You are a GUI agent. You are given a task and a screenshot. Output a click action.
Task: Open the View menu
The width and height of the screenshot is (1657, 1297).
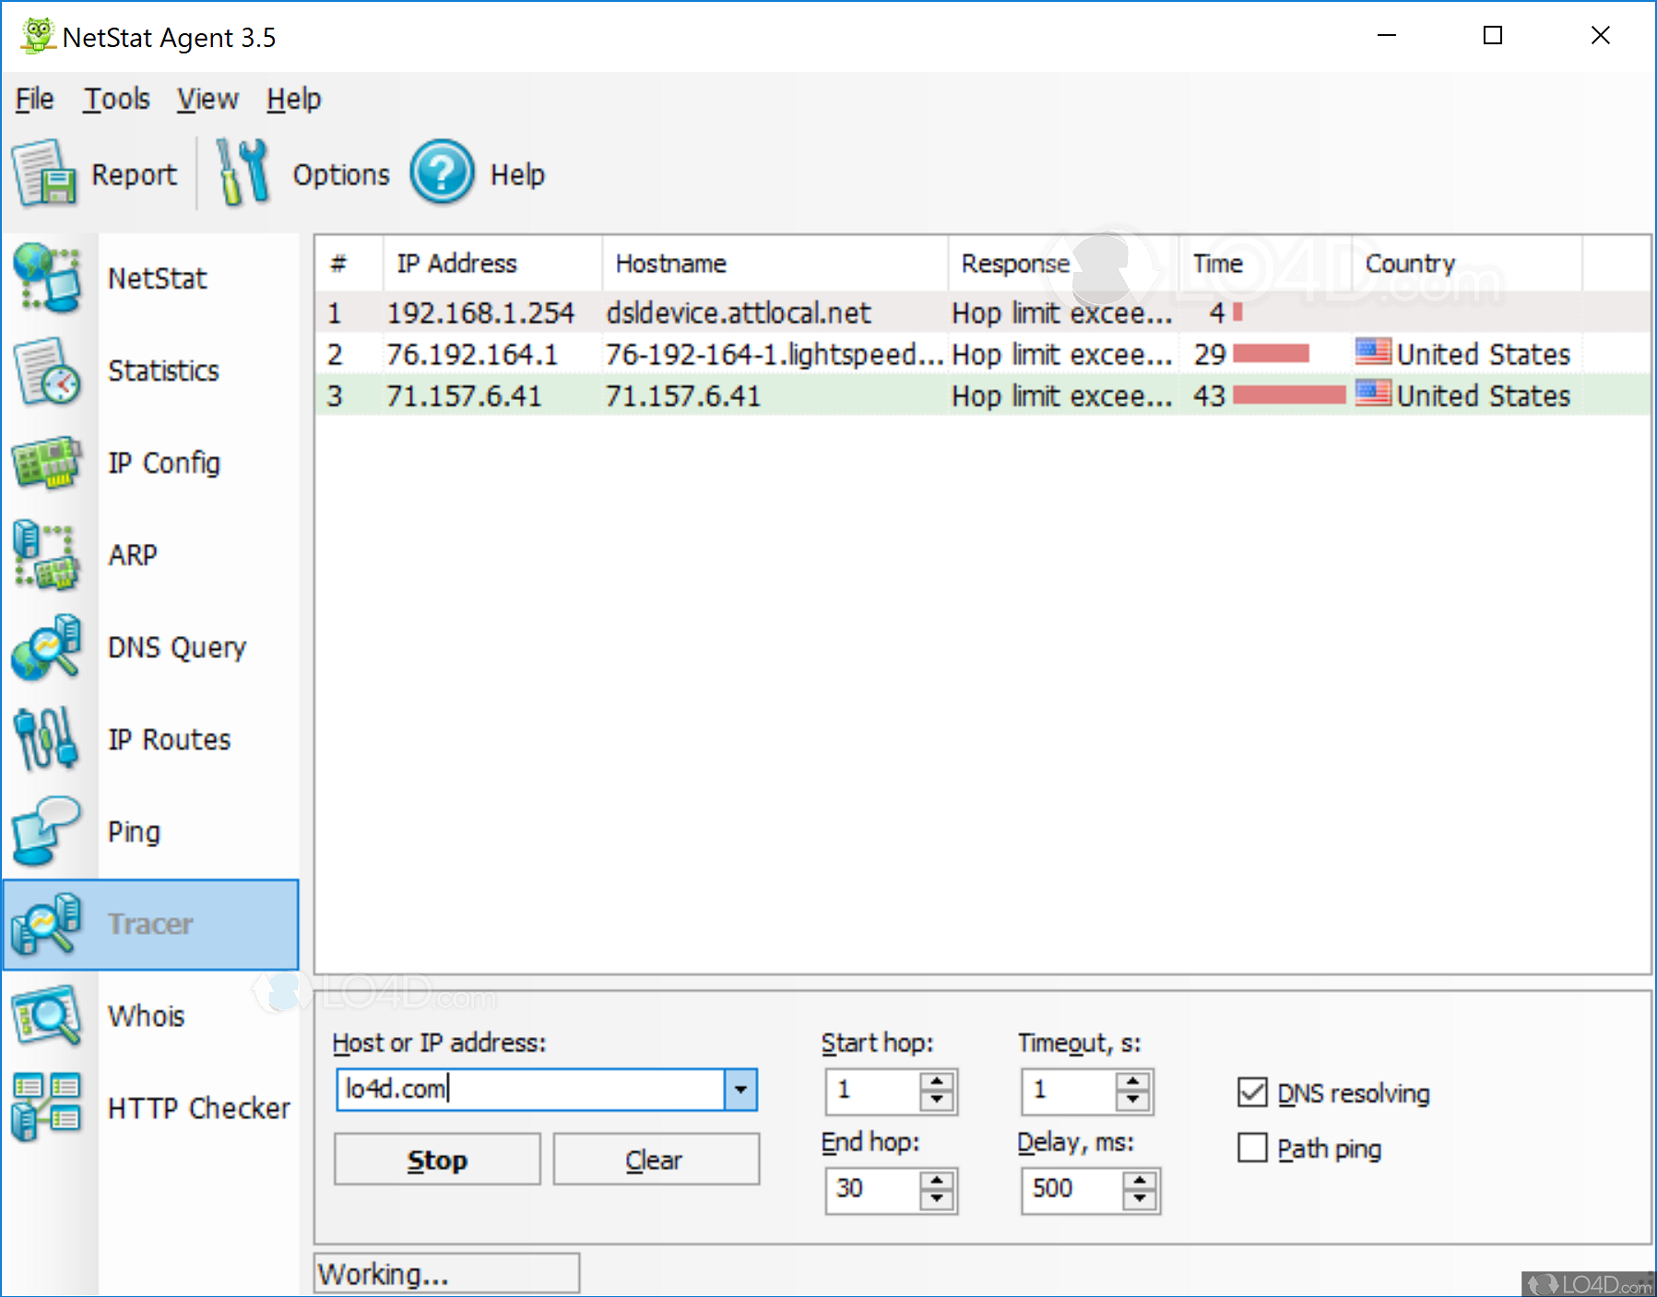pyautogui.click(x=207, y=98)
